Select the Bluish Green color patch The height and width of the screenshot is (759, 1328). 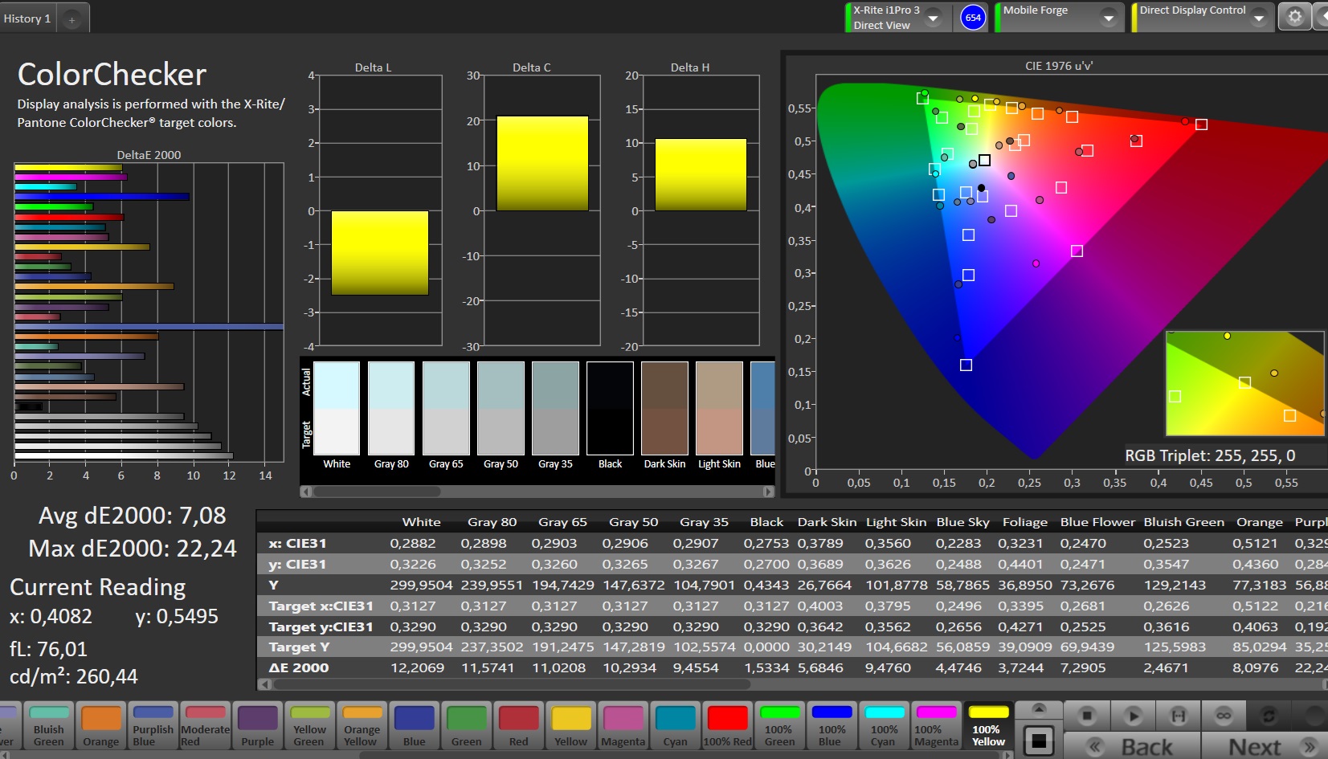pos(49,726)
